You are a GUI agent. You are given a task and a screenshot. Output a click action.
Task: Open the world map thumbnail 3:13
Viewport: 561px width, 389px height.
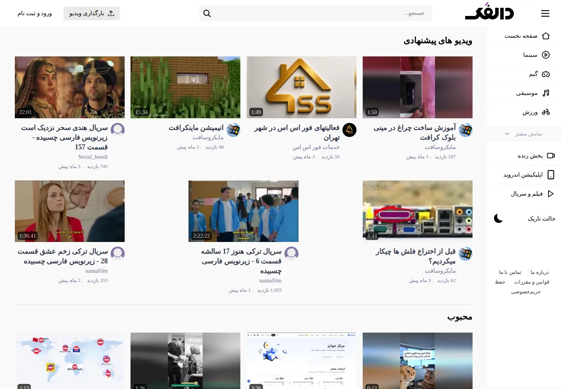pyautogui.click(x=70, y=361)
